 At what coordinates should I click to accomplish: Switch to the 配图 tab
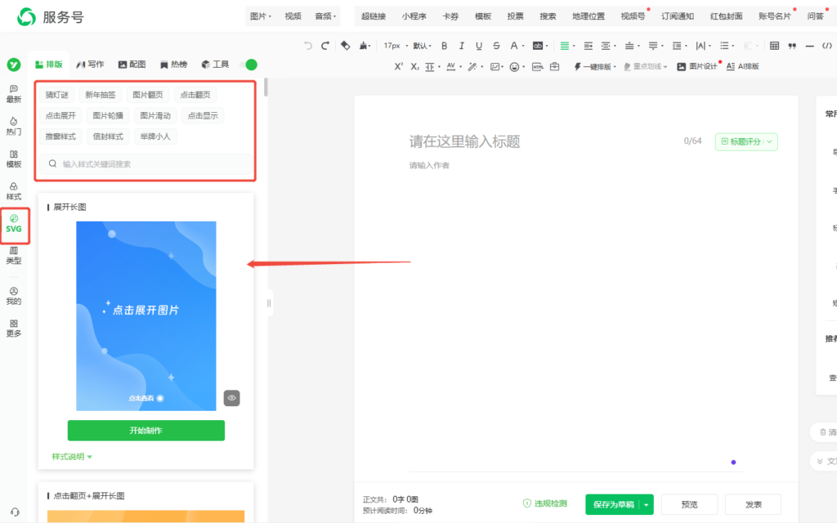132,65
